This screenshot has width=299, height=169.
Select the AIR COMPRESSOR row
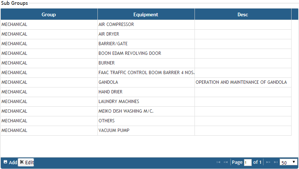pyautogui.click(x=116, y=24)
